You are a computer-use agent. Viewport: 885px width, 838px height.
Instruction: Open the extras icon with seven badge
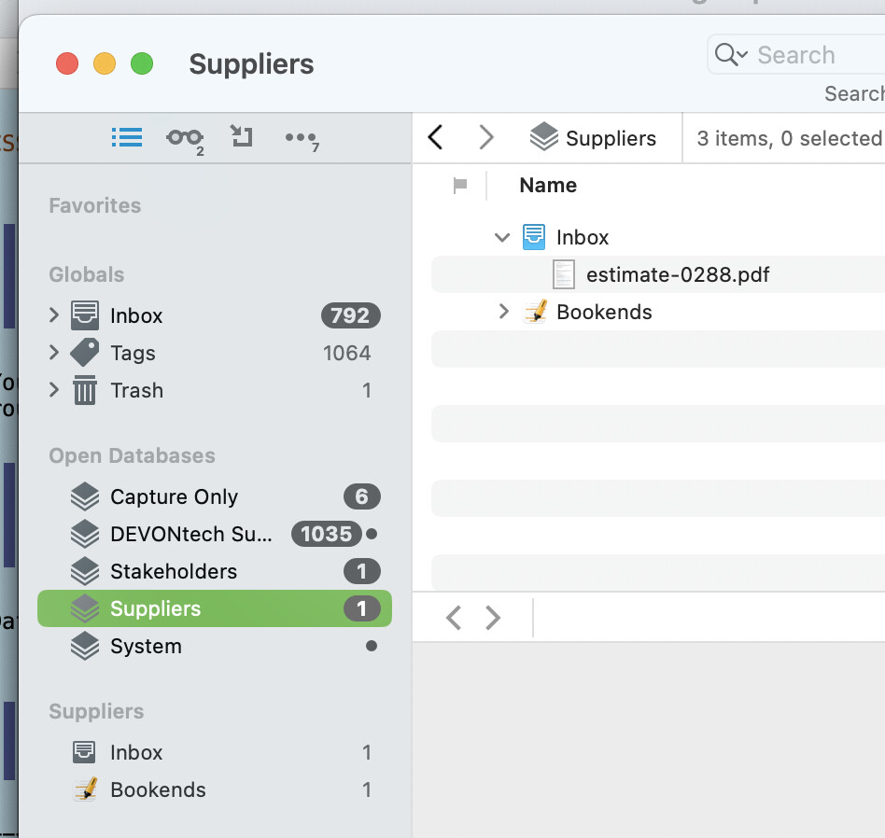click(302, 139)
